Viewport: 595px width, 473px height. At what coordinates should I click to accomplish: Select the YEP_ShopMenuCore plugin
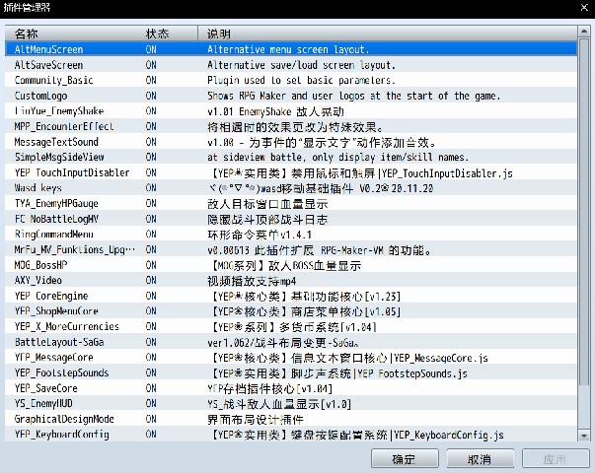pyautogui.click(x=291, y=311)
